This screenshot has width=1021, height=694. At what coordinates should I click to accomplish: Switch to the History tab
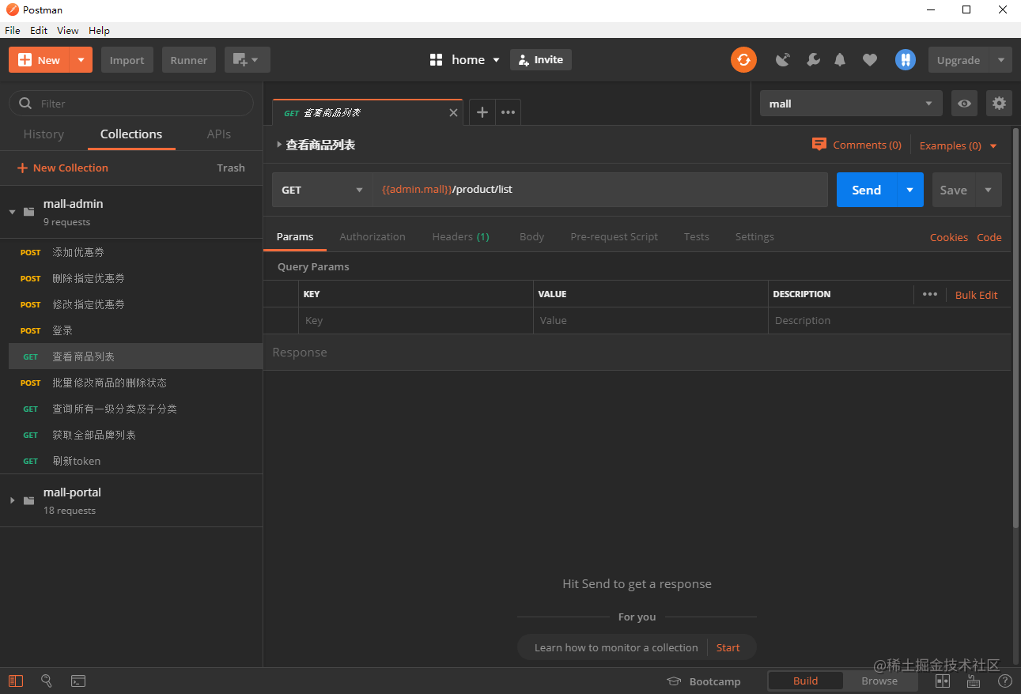coord(43,134)
